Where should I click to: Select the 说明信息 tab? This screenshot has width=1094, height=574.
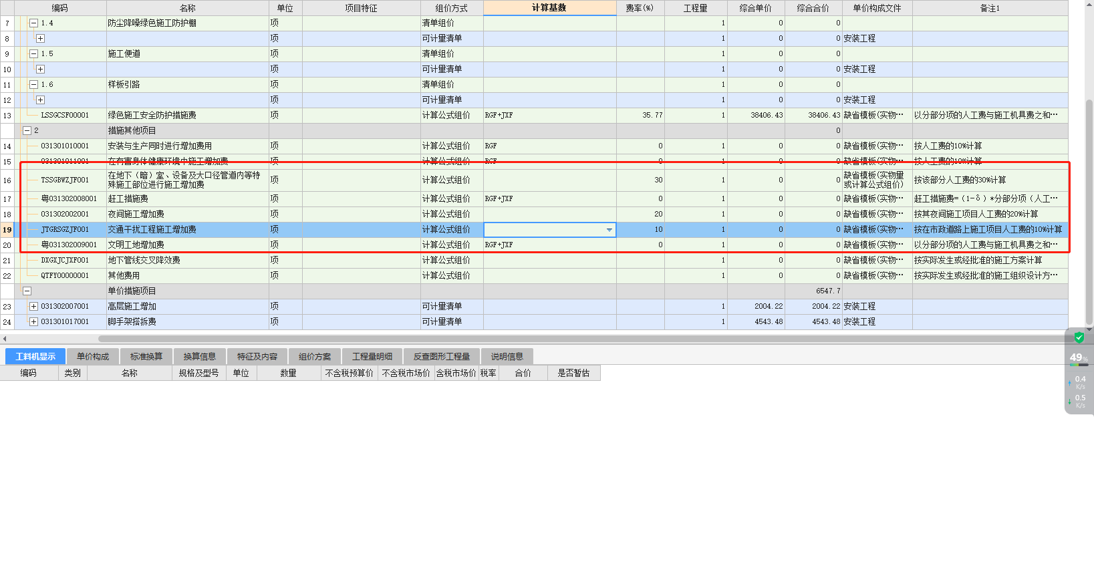(x=507, y=356)
